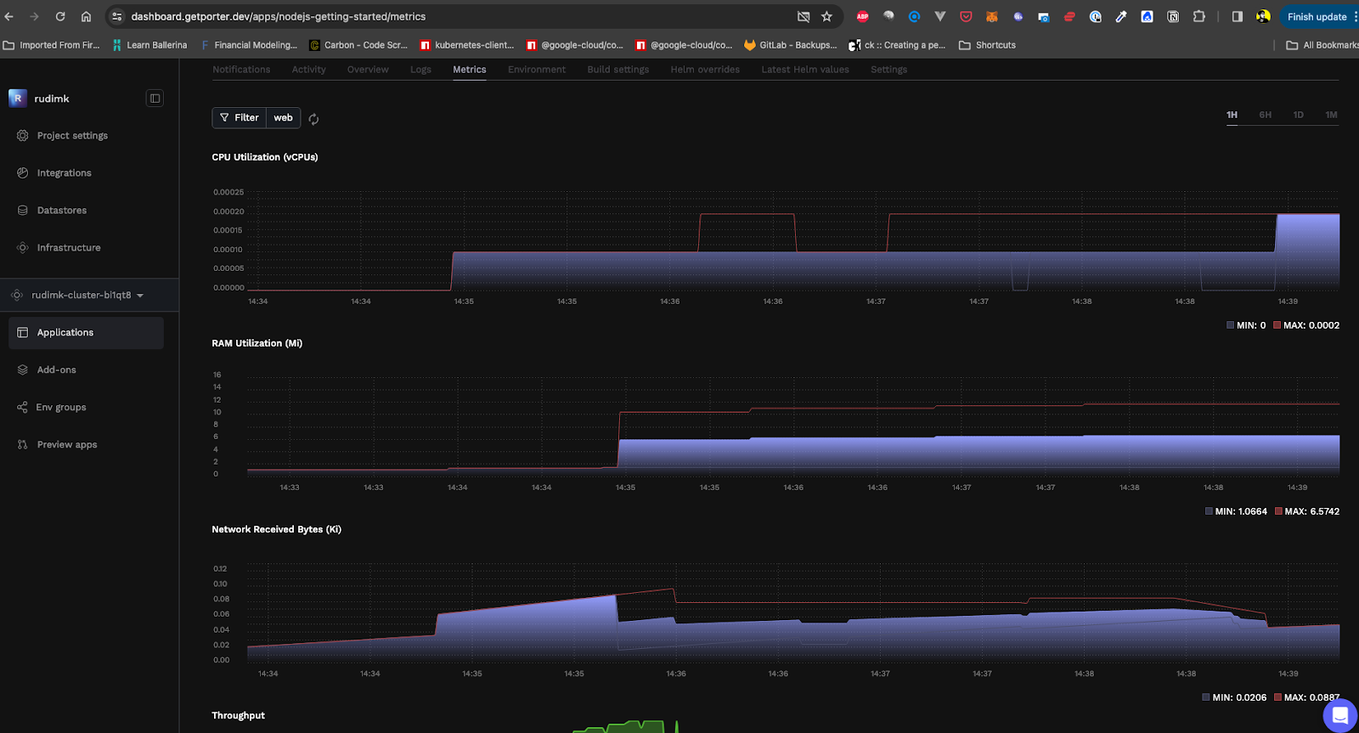
Task: Switch to the Notifications tab
Action: (241, 70)
